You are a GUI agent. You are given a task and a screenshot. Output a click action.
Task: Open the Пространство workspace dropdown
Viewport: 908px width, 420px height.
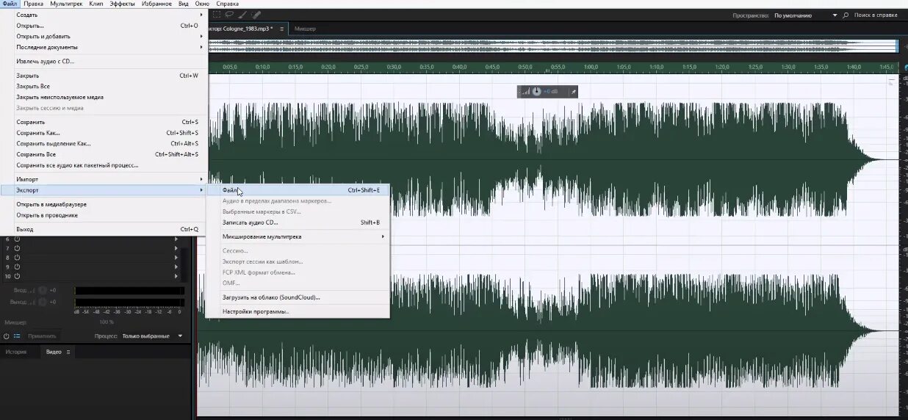805,15
